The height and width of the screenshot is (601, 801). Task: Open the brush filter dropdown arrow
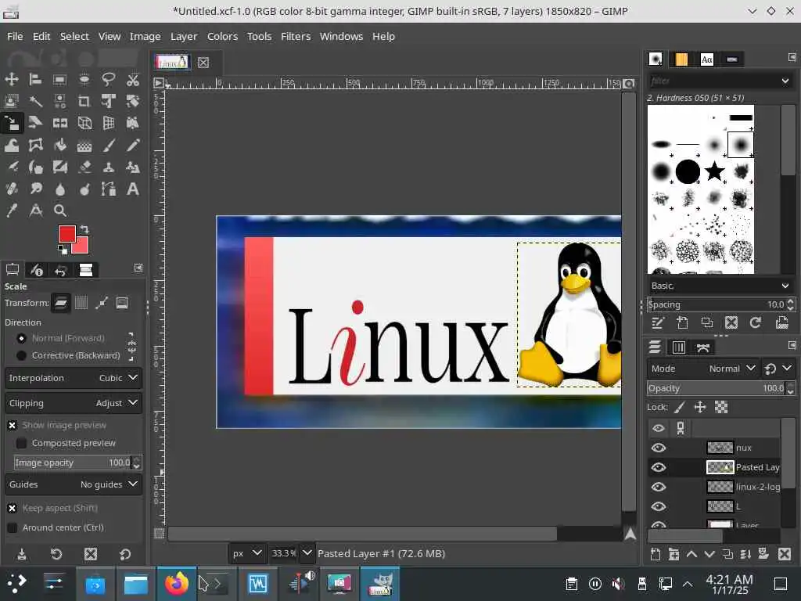tap(785, 81)
